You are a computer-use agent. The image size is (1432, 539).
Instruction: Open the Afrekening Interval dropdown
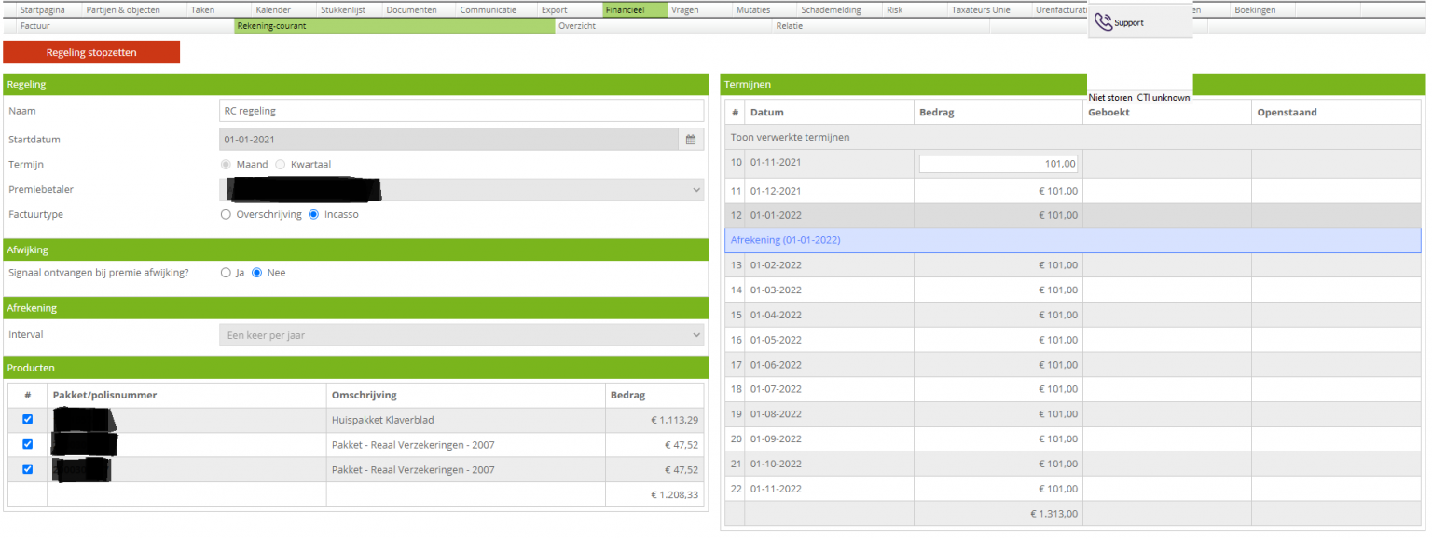point(461,335)
